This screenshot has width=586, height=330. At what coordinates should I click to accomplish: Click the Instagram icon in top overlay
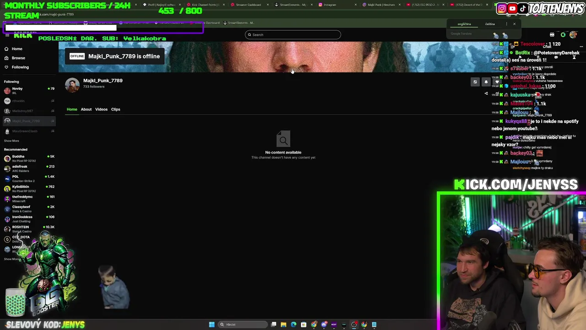point(502,8)
